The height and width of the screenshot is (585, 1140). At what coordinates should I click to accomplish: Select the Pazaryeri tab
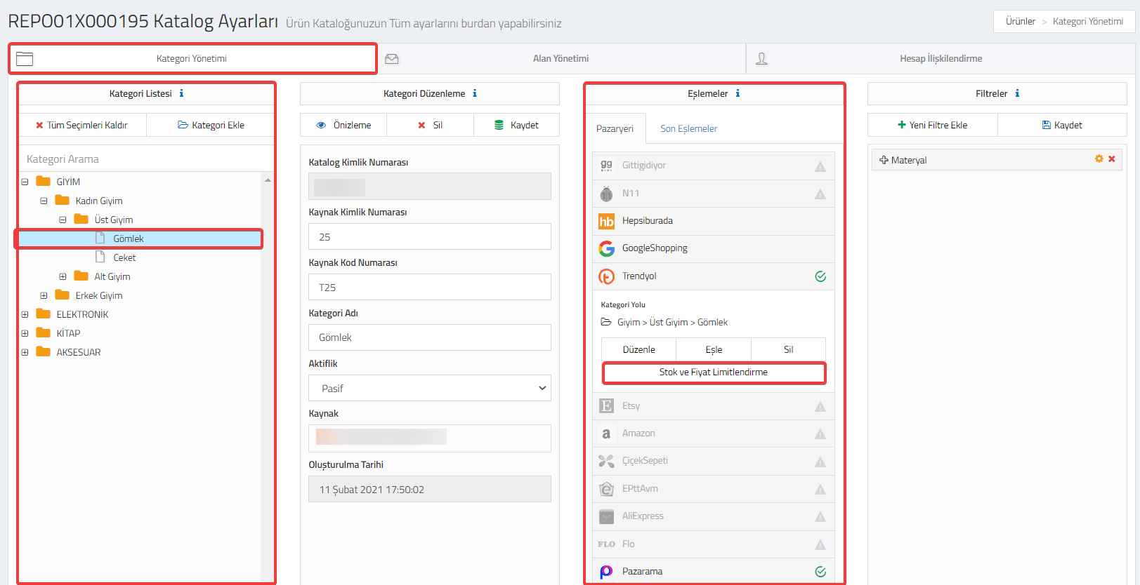pyautogui.click(x=615, y=128)
